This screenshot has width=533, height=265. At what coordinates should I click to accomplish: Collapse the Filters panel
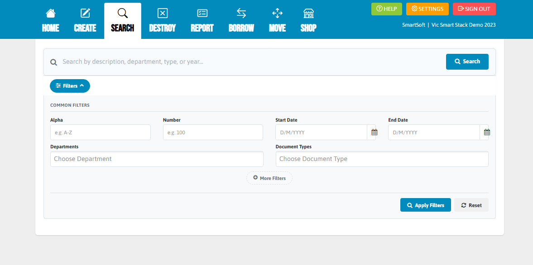tap(70, 86)
